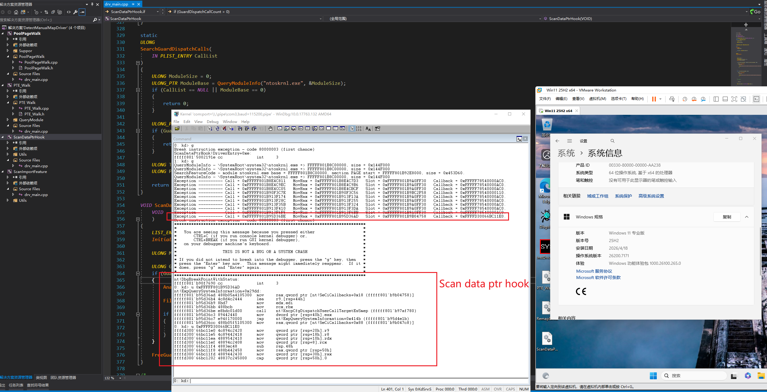Open WinDbg Debug menu
The height and width of the screenshot is (392, 767).
tap(213, 122)
